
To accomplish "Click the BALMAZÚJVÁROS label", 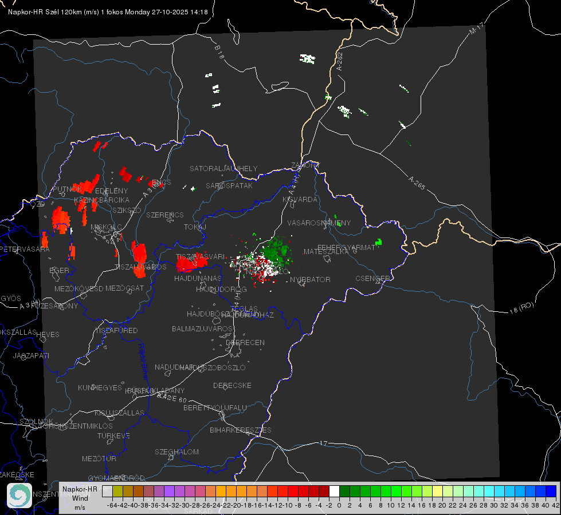I will 202,328.
